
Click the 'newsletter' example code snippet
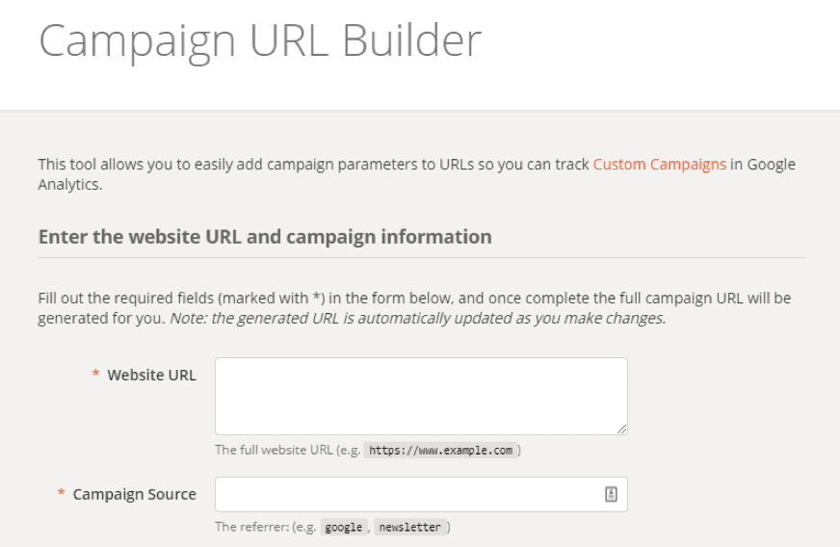point(409,527)
